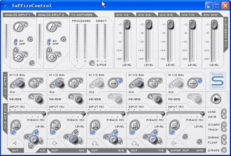The height and width of the screenshot is (156, 231).
Task: Toggle the S/PDIF button in To Software panel
Action: [x=92, y=63]
